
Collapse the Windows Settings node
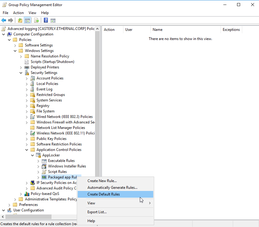pyautogui.click(x=15, y=51)
